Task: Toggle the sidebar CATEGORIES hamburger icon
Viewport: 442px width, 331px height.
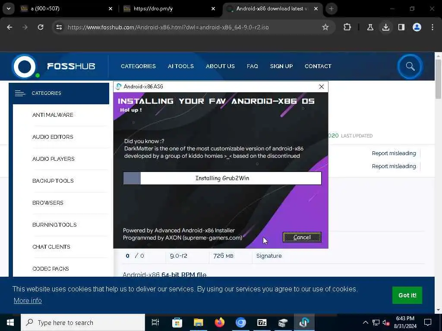Action: [x=20, y=93]
